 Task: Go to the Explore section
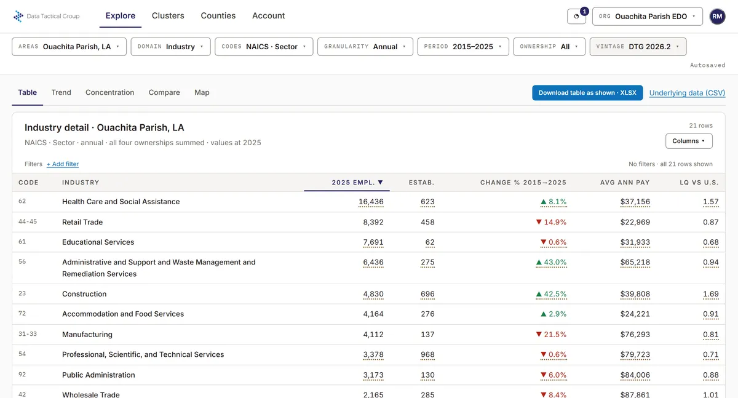pyautogui.click(x=121, y=16)
